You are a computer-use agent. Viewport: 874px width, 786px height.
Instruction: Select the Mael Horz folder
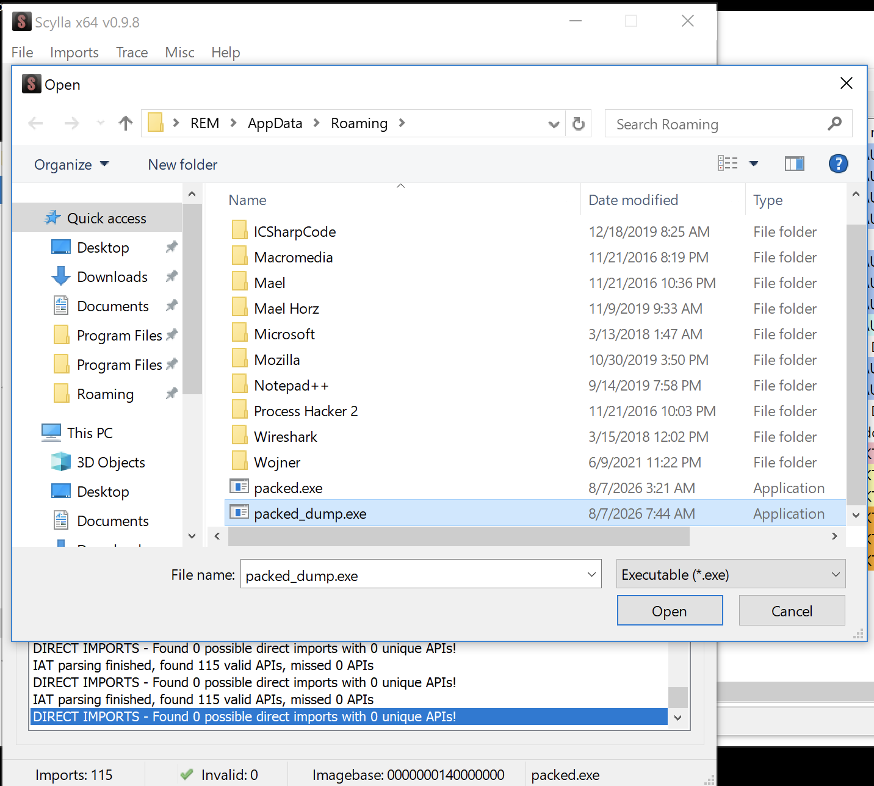(286, 308)
